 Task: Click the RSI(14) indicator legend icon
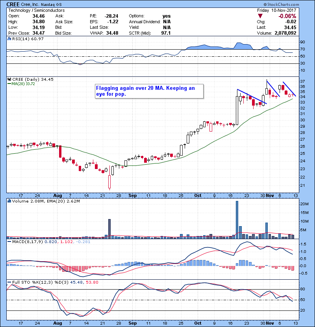click(x=9, y=39)
